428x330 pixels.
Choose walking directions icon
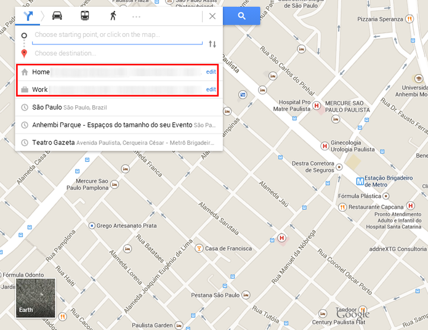pos(113,16)
